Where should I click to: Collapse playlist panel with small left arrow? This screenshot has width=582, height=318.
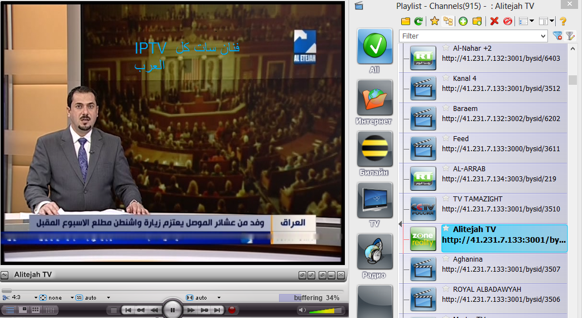coord(400,224)
